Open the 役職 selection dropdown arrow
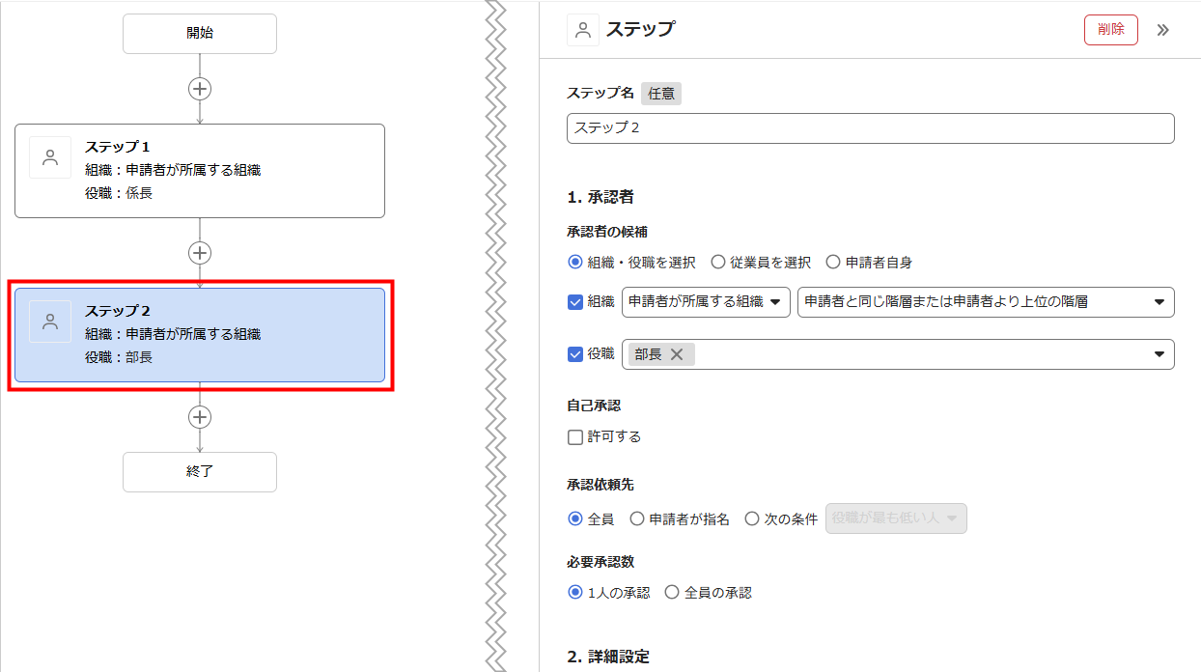This screenshot has height=672, width=1201. coord(1159,354)
